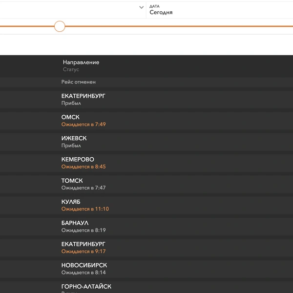Click the Прибыл status under ИЖЕВСК

pos(71,146)
